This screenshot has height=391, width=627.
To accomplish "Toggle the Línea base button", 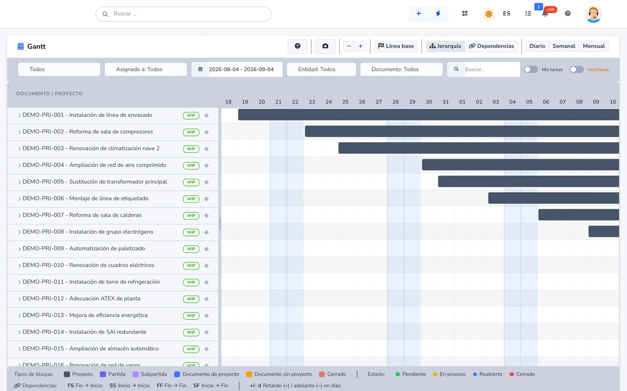I will pyautogui.click(x=396, y=46).
